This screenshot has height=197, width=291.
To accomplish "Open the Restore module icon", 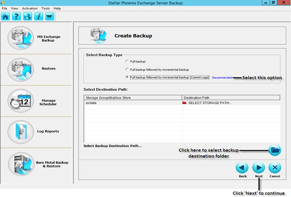I will click(21, 69).
